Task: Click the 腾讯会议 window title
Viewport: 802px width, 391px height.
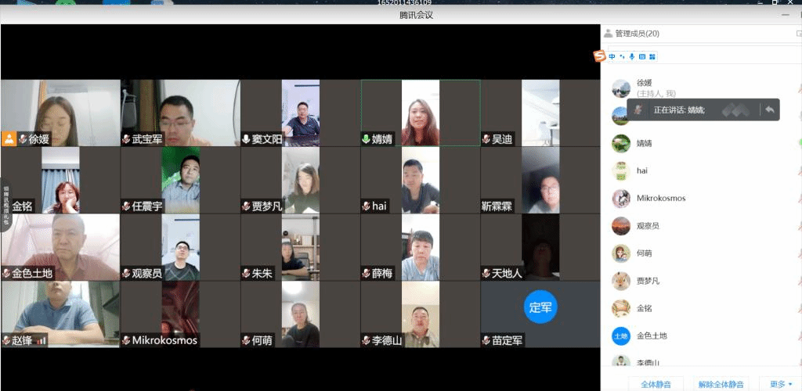Action: [416, 16]
